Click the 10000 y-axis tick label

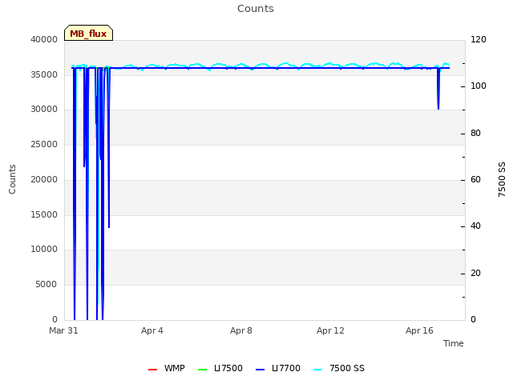coord(44,249)
